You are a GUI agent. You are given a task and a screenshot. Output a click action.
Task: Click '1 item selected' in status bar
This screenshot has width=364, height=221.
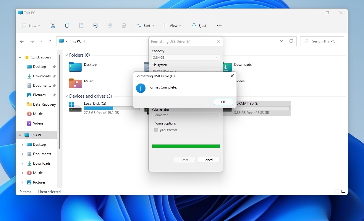[x=49, y=192]
